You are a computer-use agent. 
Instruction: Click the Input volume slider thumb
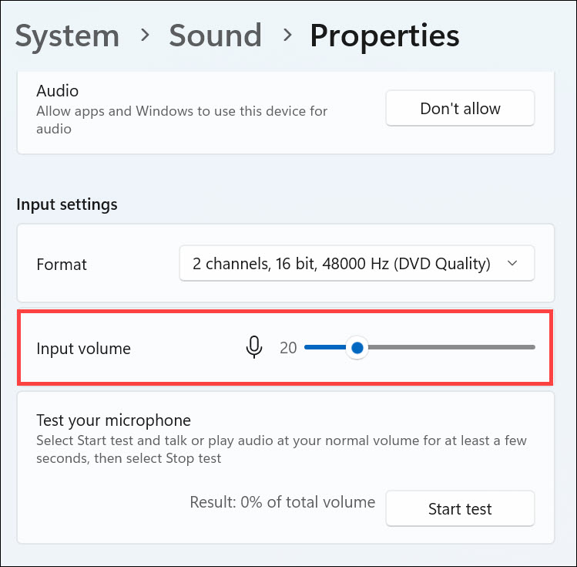(357, 348)
